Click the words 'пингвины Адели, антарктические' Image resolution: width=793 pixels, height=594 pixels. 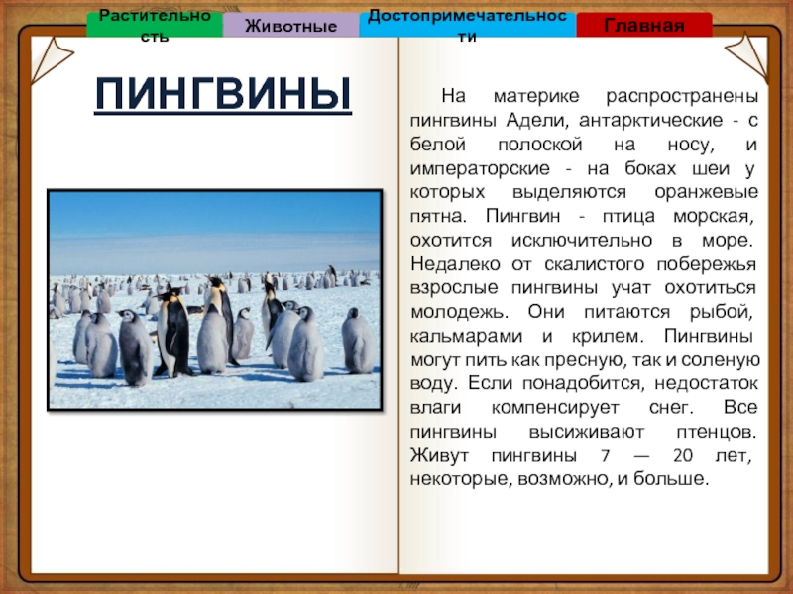[566, 120]
